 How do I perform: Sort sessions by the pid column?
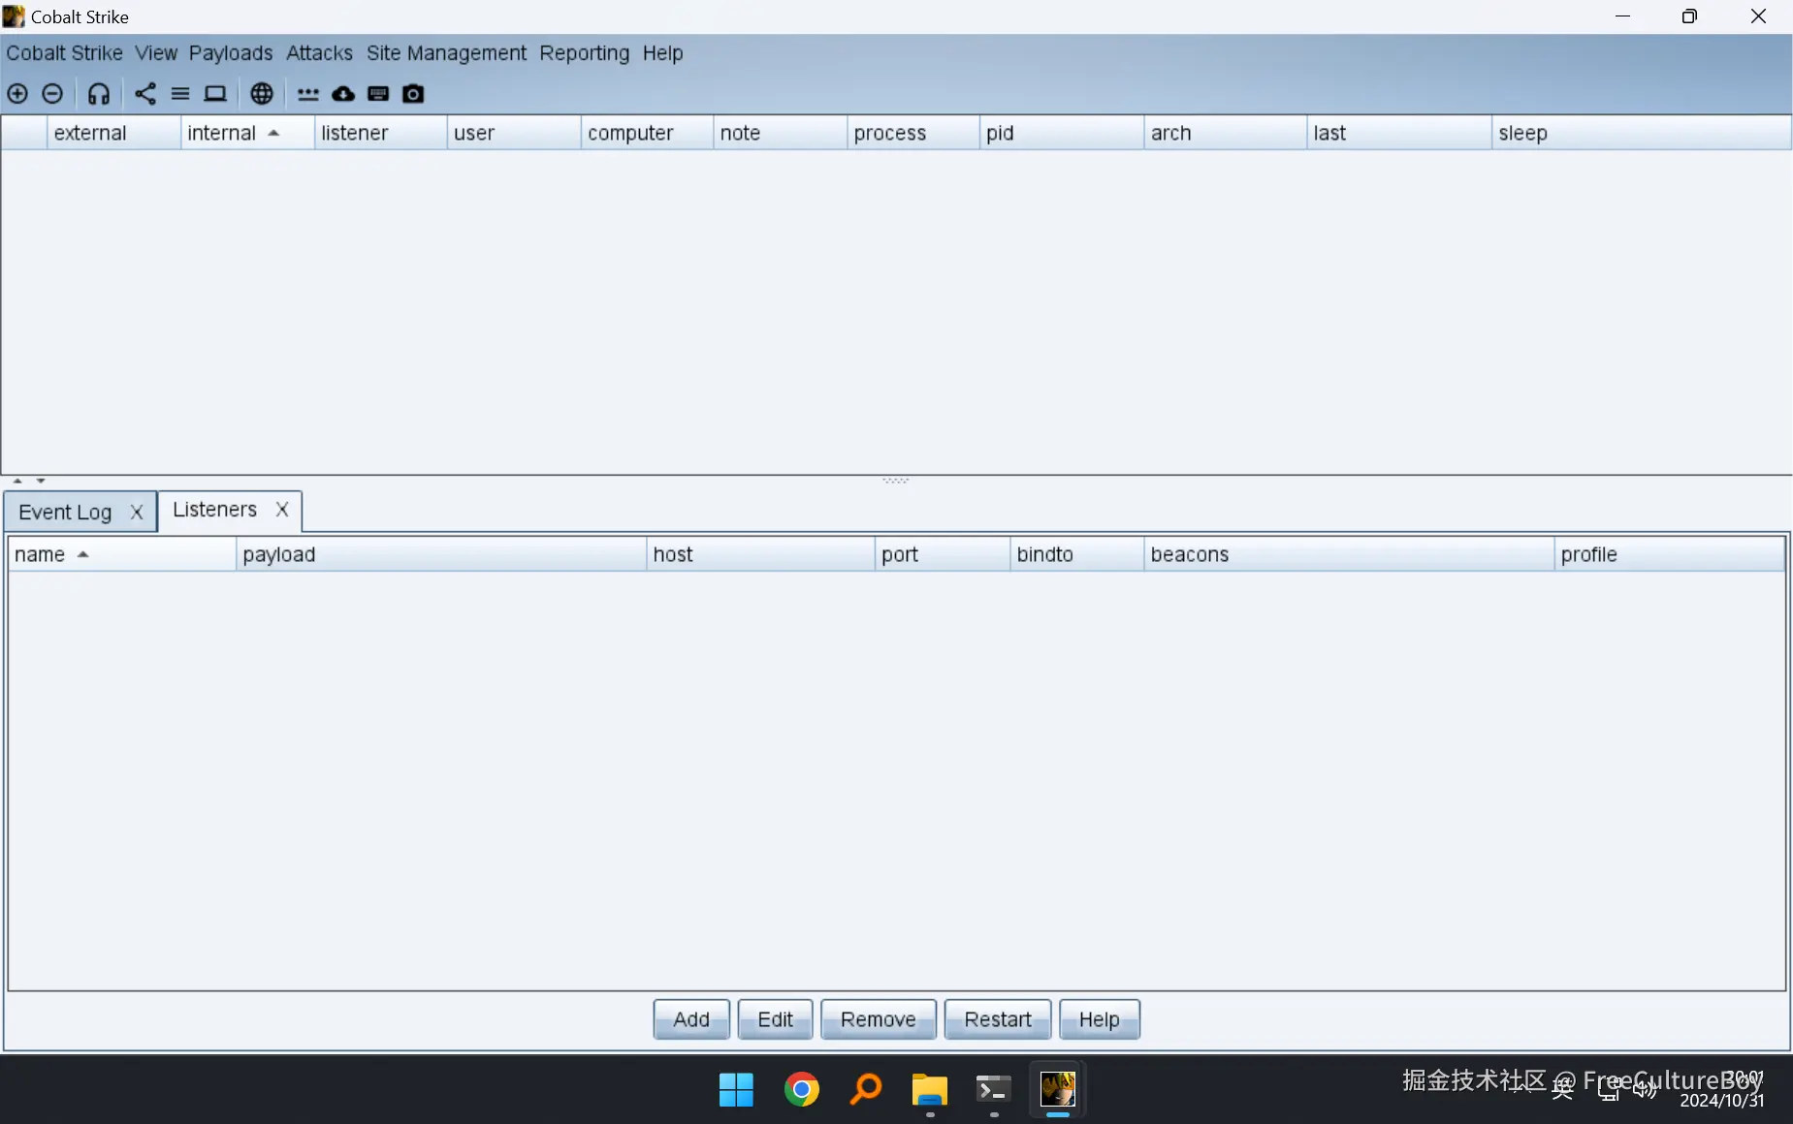coord(1062,133)
